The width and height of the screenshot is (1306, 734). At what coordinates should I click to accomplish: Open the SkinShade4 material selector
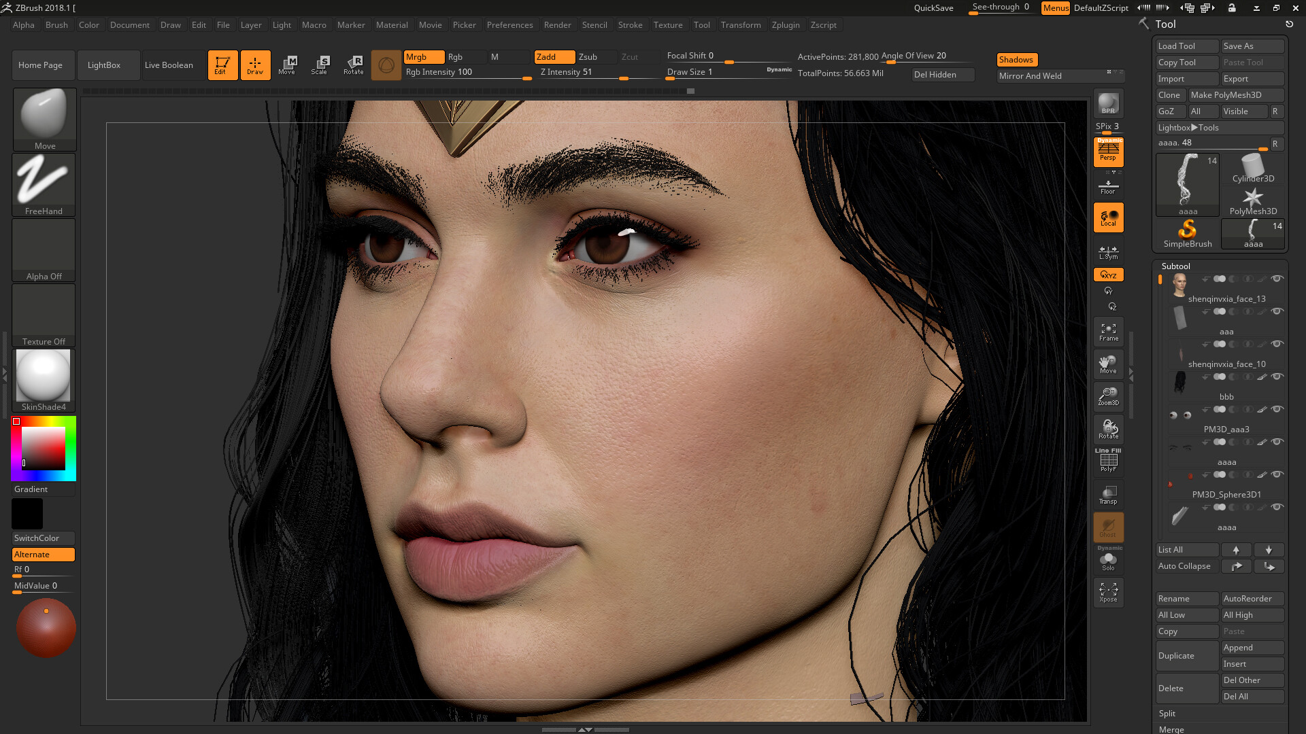[x=44, y=380]
